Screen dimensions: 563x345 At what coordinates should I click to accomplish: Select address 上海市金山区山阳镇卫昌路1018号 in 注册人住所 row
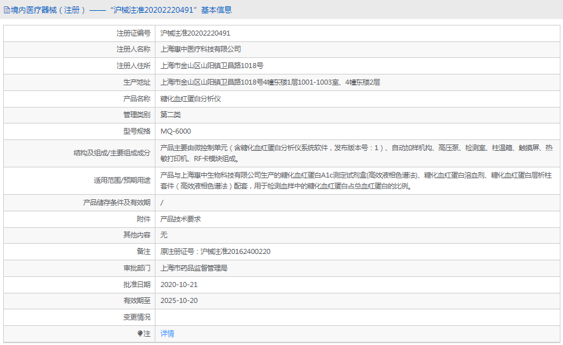click(x=212, y=66)
